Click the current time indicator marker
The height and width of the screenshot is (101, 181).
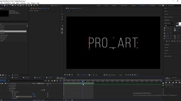[83, 81]
